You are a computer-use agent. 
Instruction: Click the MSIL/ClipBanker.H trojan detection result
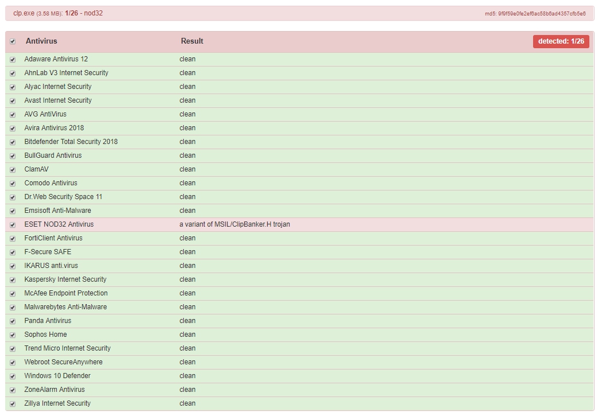[x=234, y=224]
